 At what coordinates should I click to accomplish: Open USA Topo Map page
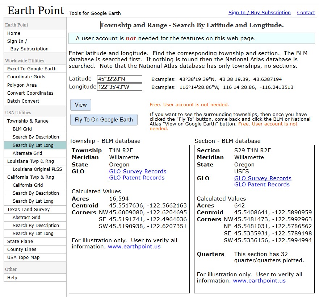click(23, 257)
